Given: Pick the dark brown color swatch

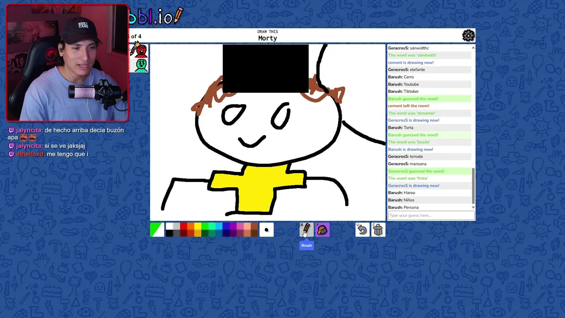Looking at the screenshot, I should click(254, 233).
